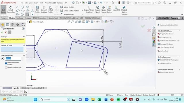Open the Tools menu

coord(41,3)
